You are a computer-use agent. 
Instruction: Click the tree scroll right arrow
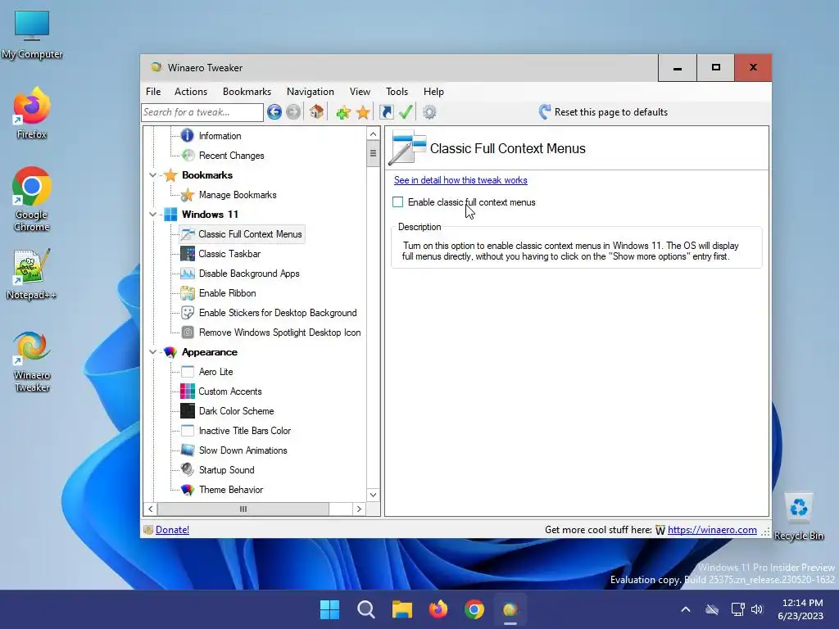point(359,509)
